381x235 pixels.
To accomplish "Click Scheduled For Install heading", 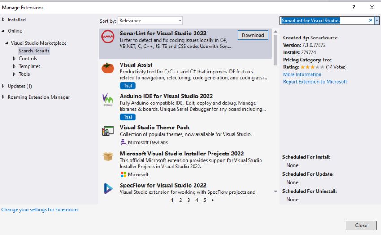I will point(307,157).
